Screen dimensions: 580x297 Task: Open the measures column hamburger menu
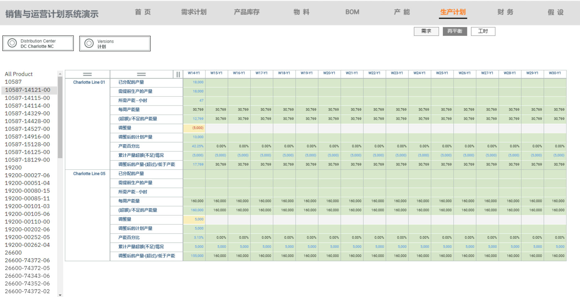(142, 74)
